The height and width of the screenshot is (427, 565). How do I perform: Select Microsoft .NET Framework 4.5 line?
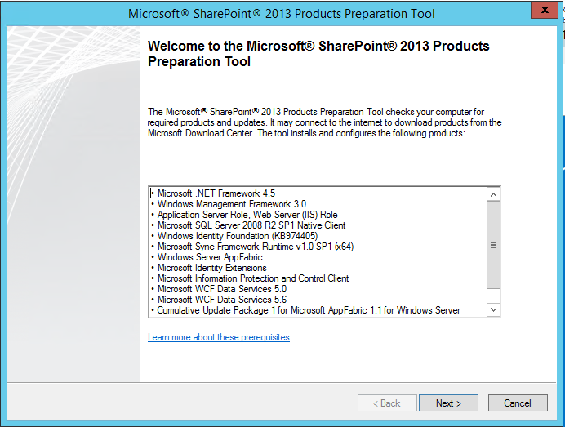tap(216, 193)
